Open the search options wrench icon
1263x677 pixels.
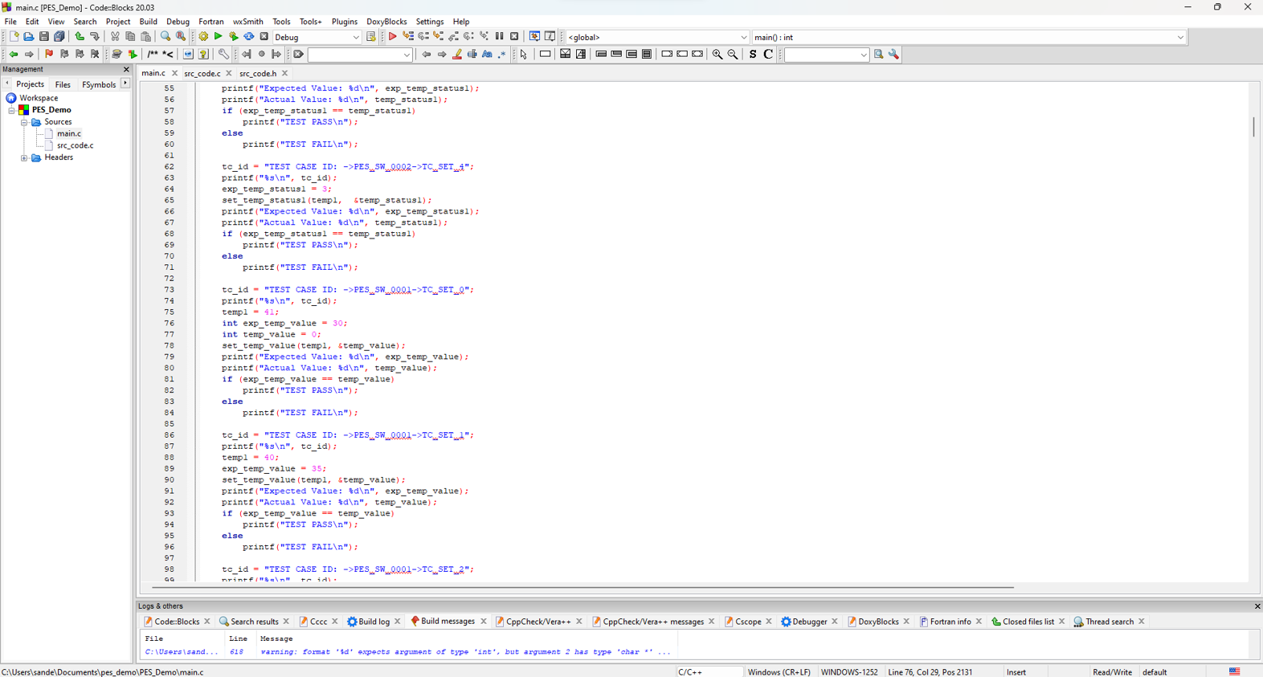click(x=894, y=55)
